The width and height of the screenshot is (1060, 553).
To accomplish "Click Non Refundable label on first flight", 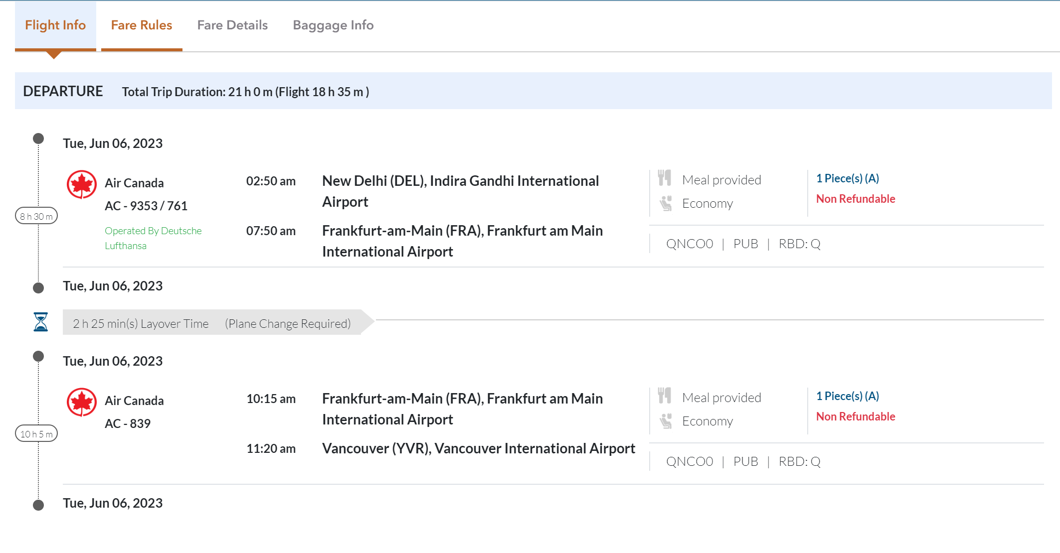I will (855, 199).
